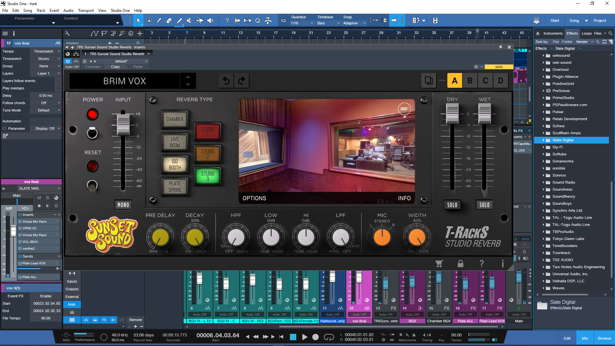This screenshot has width=615, height=346.
Task: Open track list hamburger icon
Action: tap(5, 33)
